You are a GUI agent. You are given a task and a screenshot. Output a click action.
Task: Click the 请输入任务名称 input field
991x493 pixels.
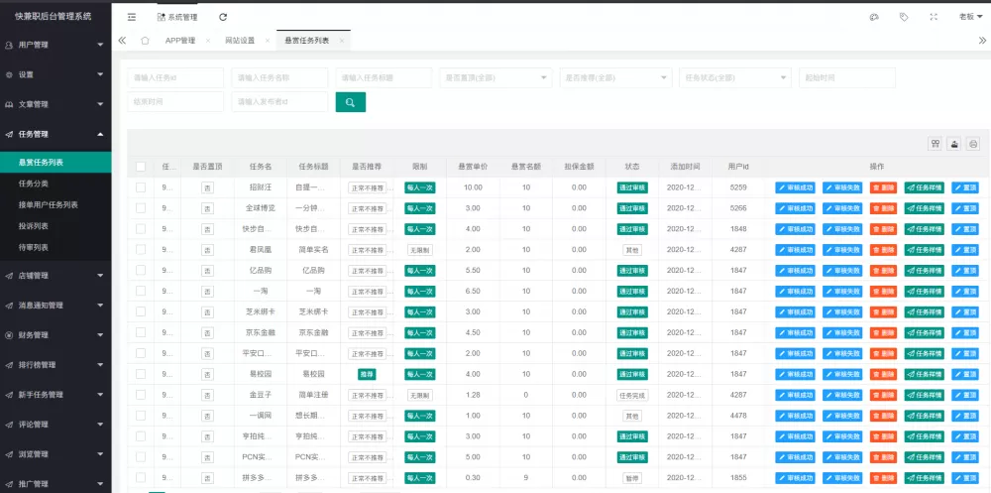click(279, 77)
